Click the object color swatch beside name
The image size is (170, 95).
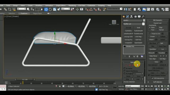pos(144,20)
